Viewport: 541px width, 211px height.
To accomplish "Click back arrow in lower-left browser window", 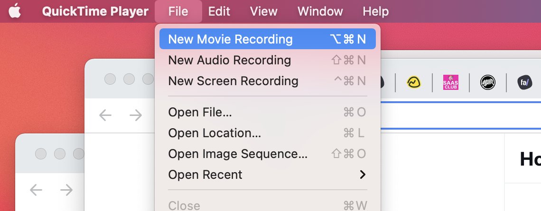I will coord(36,190).
